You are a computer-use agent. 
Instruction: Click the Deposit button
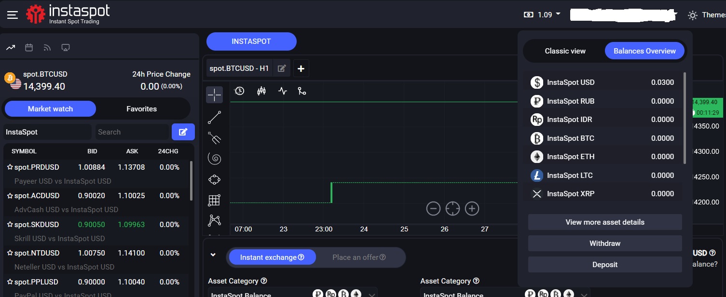click(605, 265)
